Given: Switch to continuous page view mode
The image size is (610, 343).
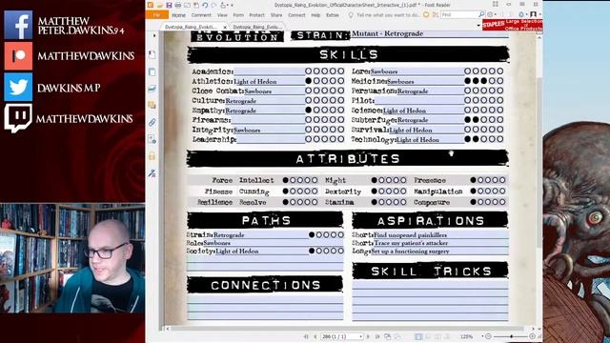Looking at the screenshot, I should pyautogui.click(x=428, y=336).
